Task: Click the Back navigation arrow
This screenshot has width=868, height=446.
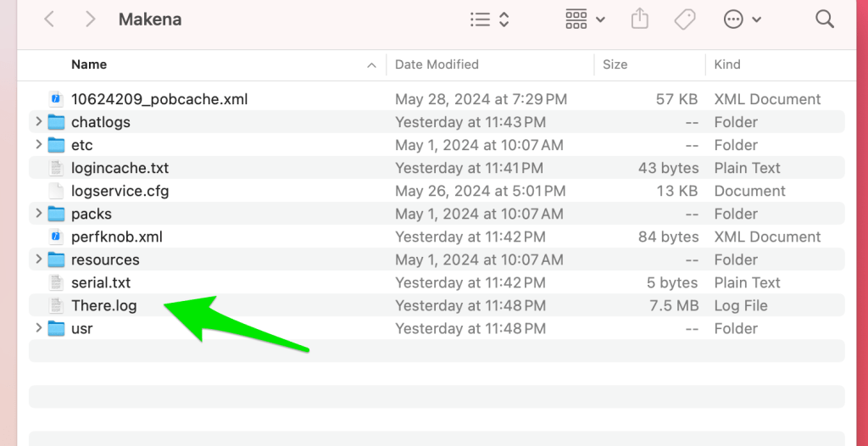Action: [x=49, y=20]
